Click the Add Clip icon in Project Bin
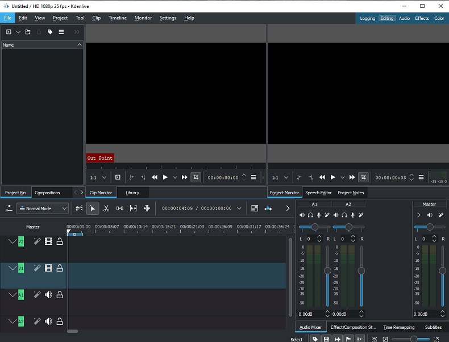This screenshot has height=342, width=449. pos(9,32)
